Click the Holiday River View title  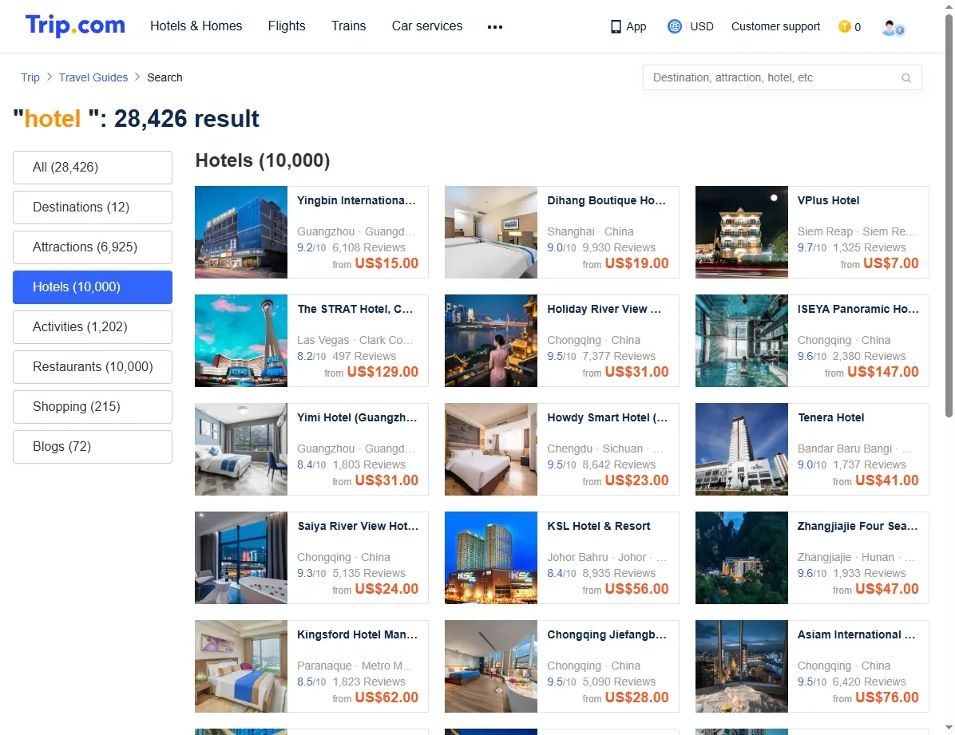[x=604, y=309]
